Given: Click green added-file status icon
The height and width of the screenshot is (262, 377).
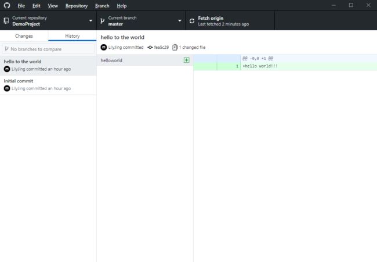Looking at the screenshot, I should pyautogui.click(x=187, y=60).
